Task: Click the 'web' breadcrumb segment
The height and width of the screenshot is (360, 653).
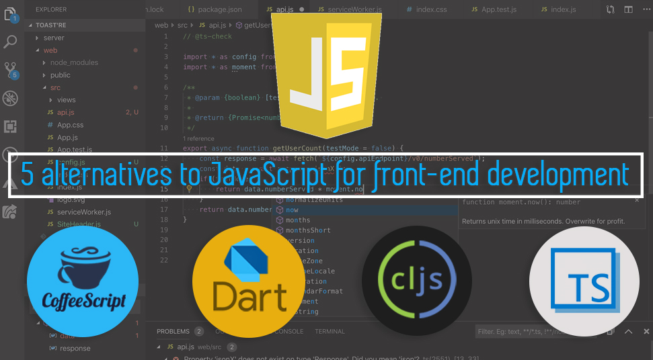Action: (161, 26)
